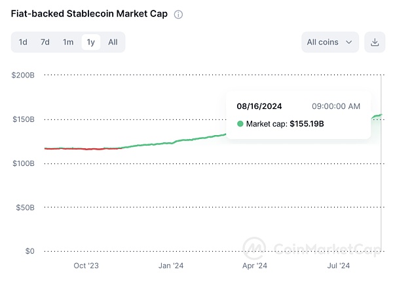Click the info icon beside the chart title

point(179,14)
